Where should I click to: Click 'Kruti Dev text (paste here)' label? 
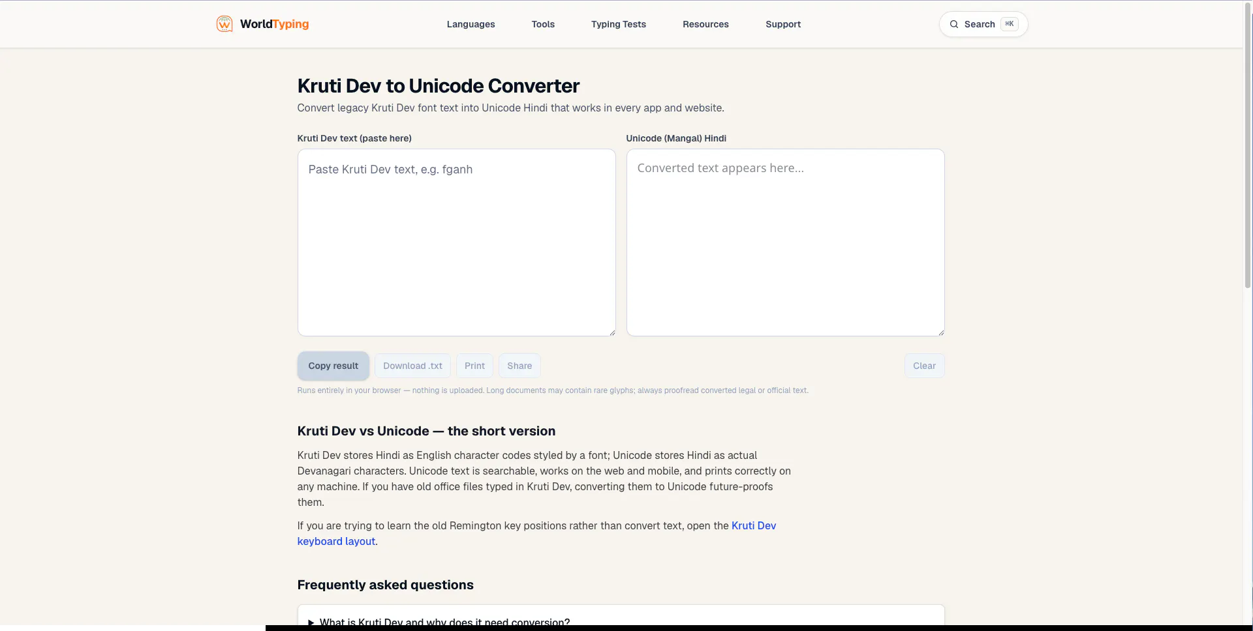pyautogui.click(x=354, y=138)
